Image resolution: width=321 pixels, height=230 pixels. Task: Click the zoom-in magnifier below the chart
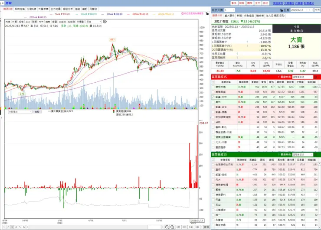(172, 227)
